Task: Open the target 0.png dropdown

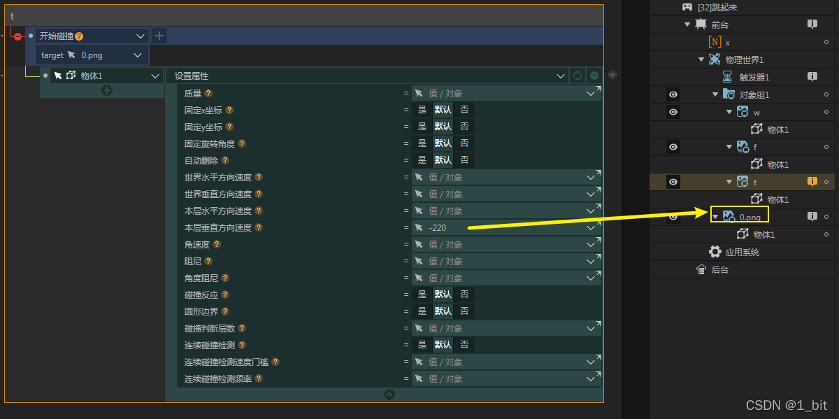Action: click(138, 55)
